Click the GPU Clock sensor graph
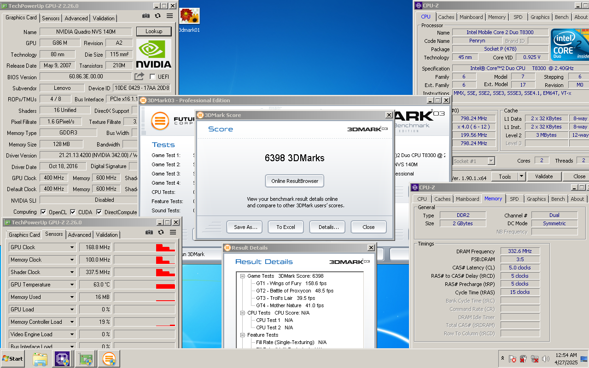 click(145, 247)
